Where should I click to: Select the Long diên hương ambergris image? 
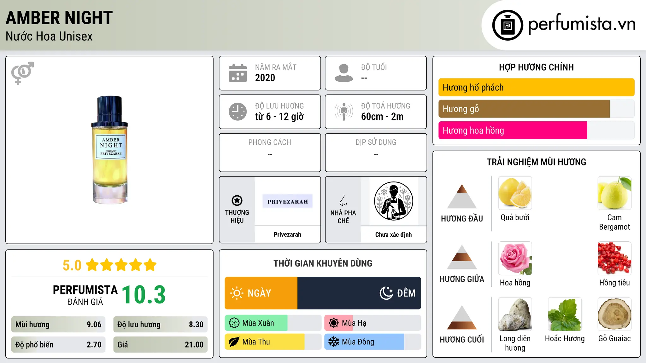tap(515, 314)
